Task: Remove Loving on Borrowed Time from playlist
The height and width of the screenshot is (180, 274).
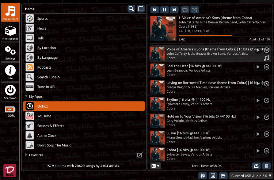Action: pyautogui.click(x=266, y=84)
